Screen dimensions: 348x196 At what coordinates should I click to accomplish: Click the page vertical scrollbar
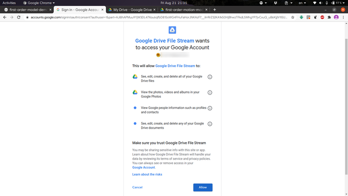[x=346, y=106]
